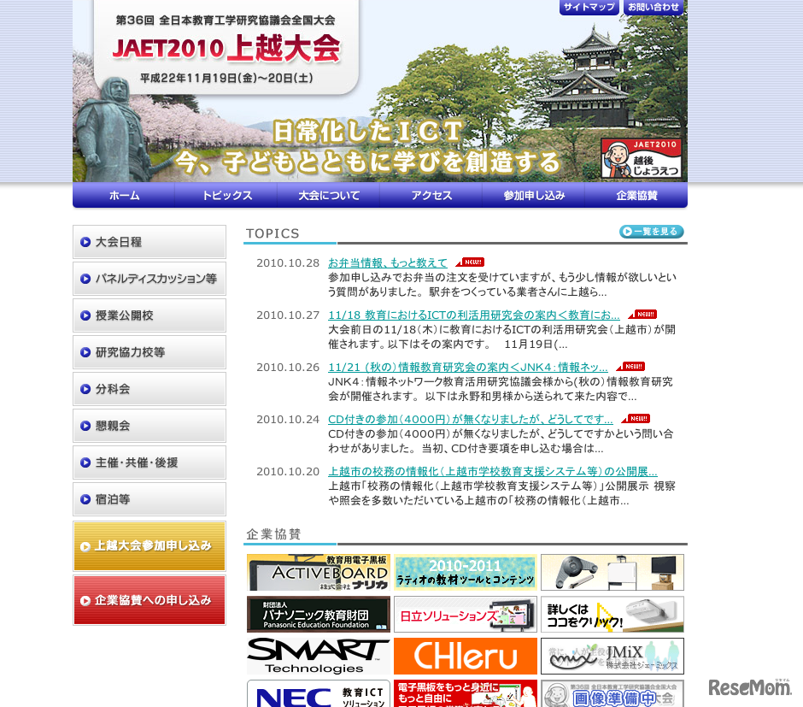Open 企業協賛 in the top navigation

[x=636, y=196]
